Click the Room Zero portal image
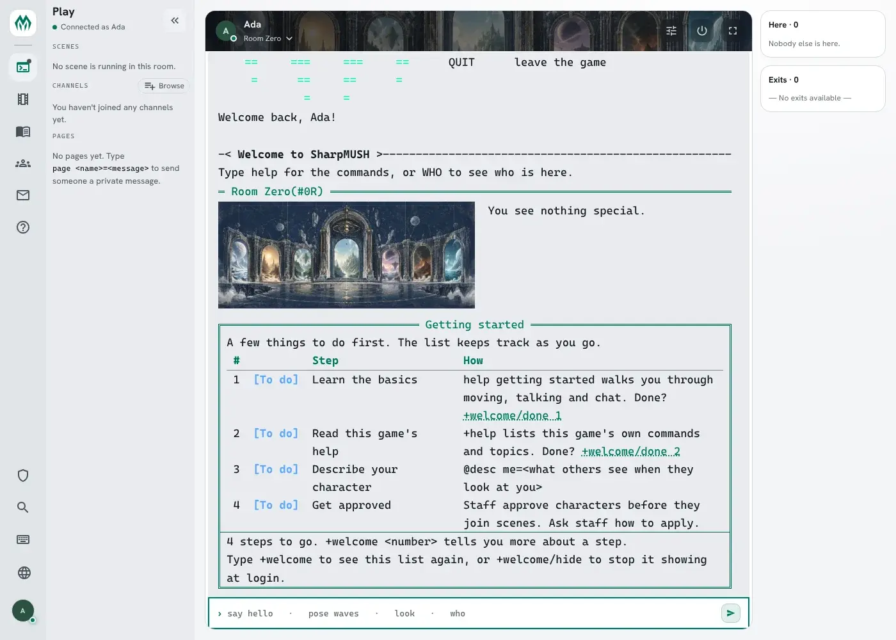The image size is (896, 640). (346, 255)
